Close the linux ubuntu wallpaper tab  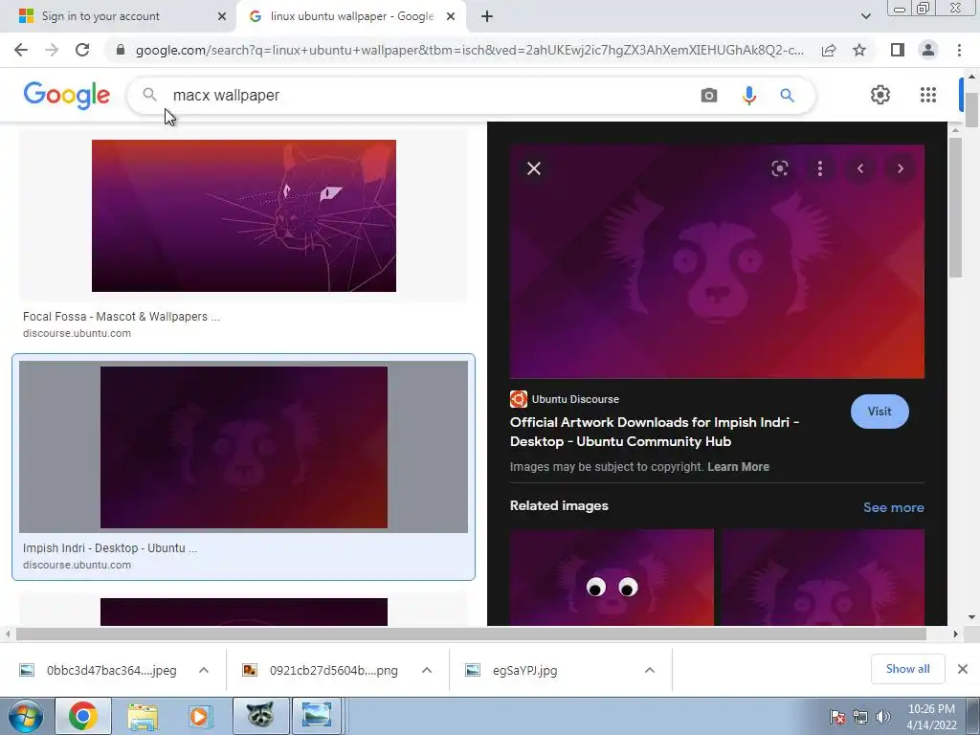point(451,16)
